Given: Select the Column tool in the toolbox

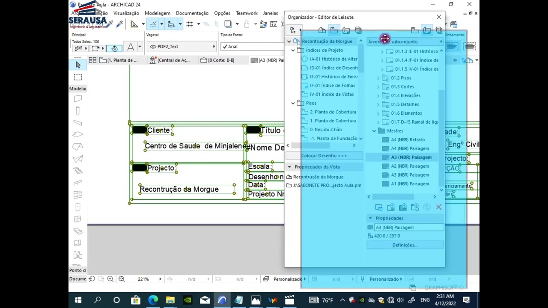Looking at the screenshot, I should coord(78,111).
